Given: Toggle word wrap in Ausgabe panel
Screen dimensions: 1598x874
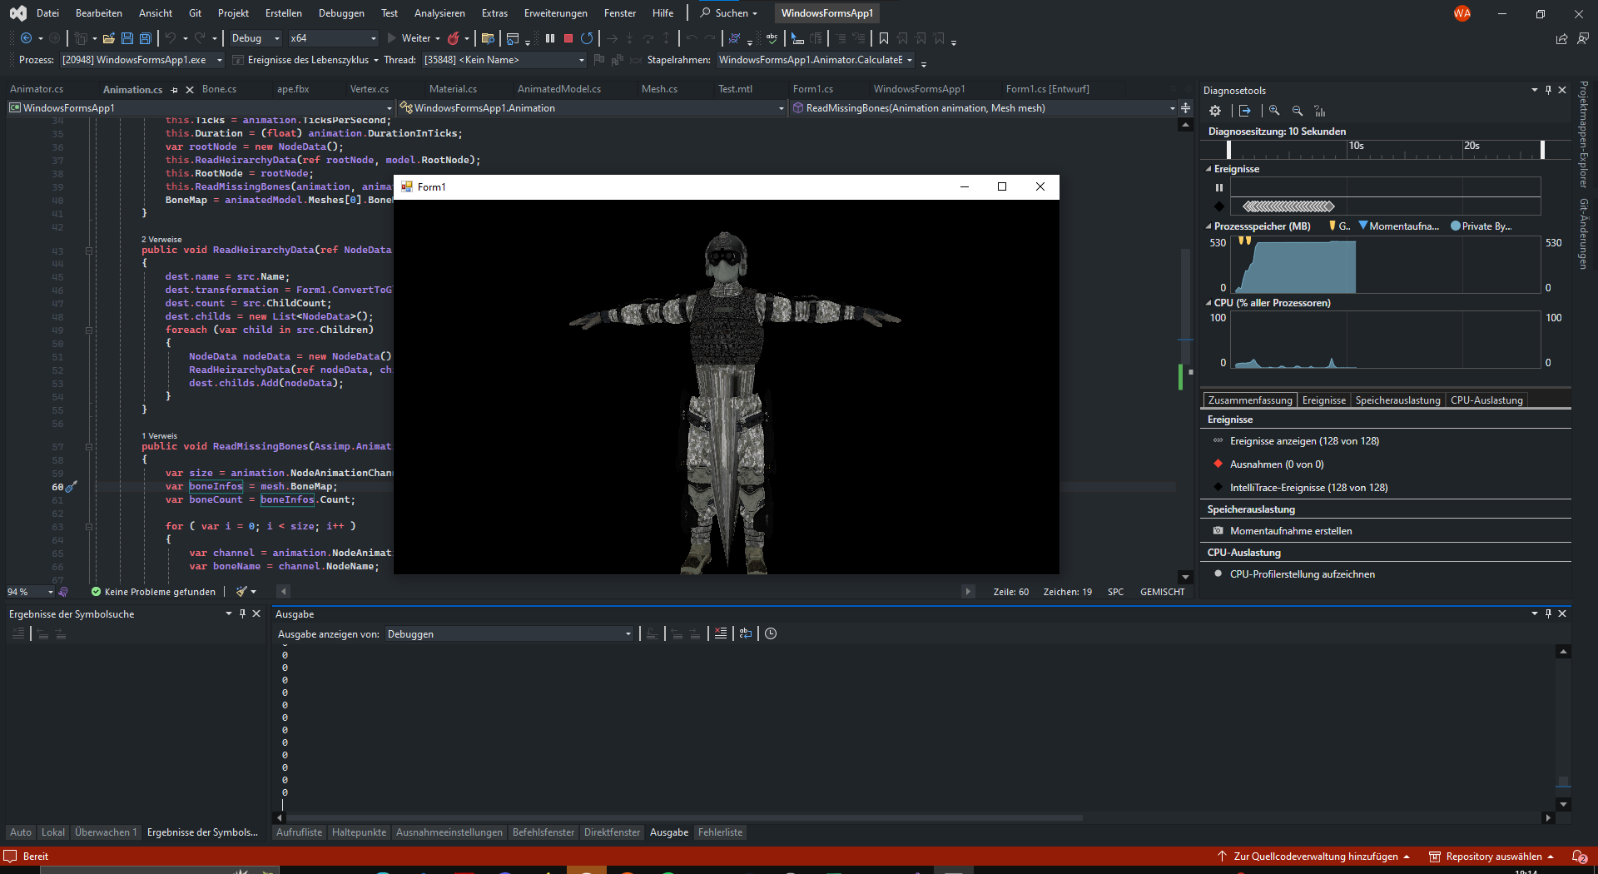Looking at the screenshot, I should tap(746, 633).
